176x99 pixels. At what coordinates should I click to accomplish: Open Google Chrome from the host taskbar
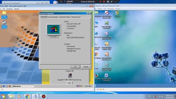pyautogui.click(x=28, y=97)
